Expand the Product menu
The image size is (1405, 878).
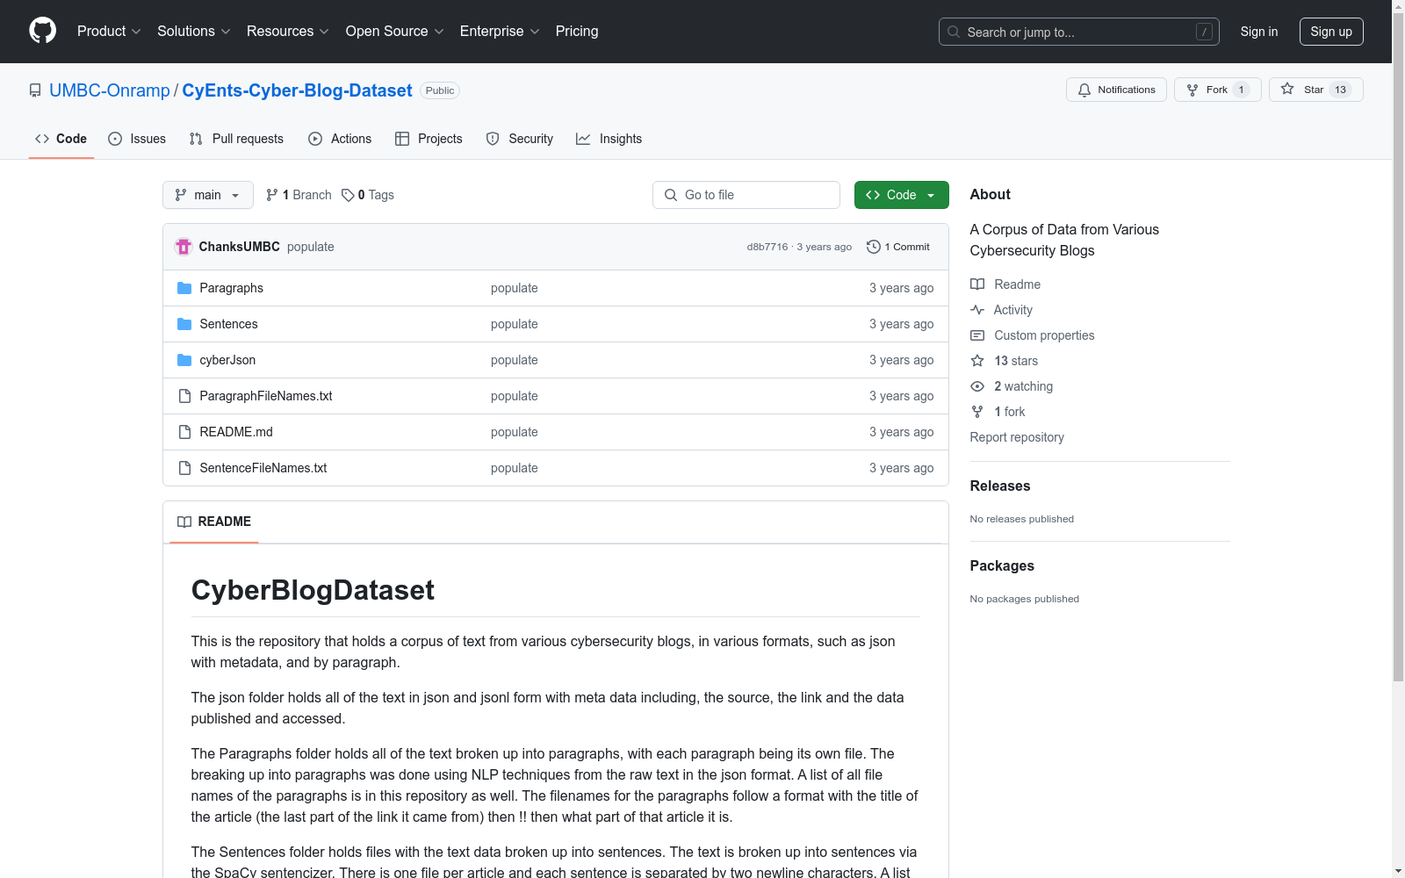[x=109, y=32]
